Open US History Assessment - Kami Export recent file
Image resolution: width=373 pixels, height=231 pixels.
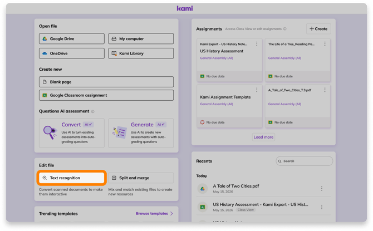263,207
